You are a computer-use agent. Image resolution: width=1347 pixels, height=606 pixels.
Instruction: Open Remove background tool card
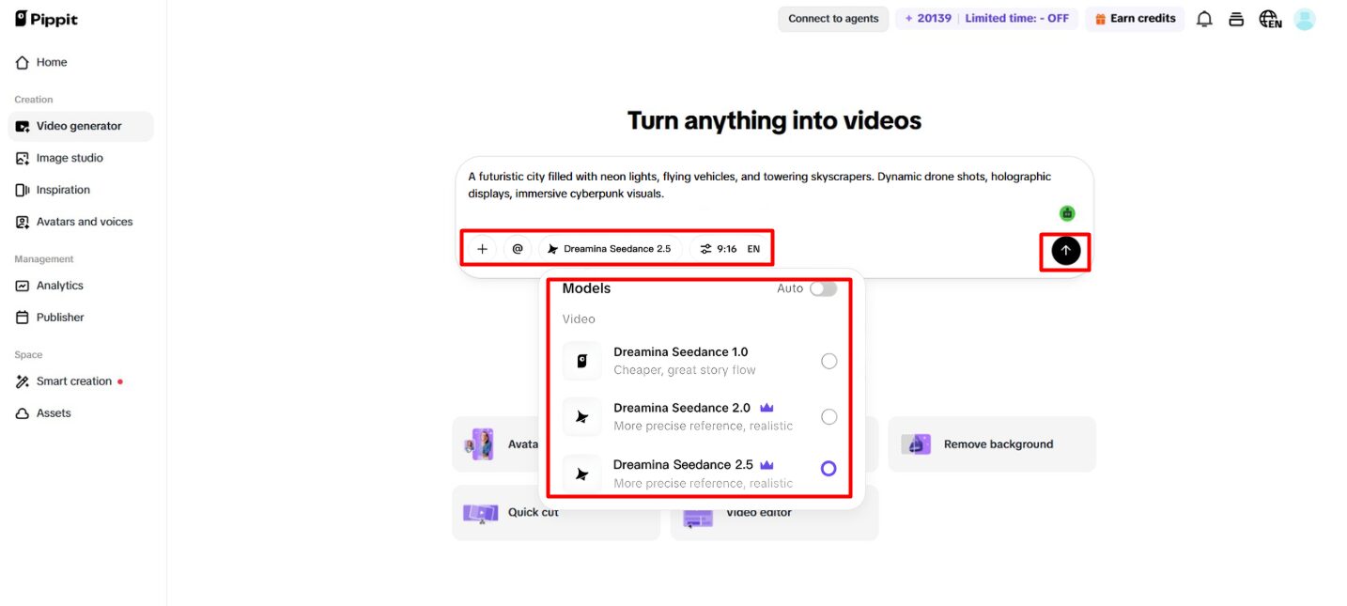(x=992, y=444)
